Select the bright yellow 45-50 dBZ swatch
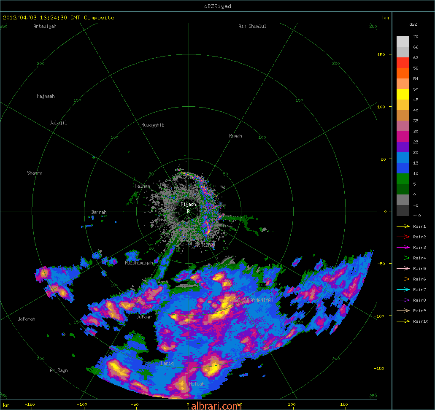 [x=403, y=94]
